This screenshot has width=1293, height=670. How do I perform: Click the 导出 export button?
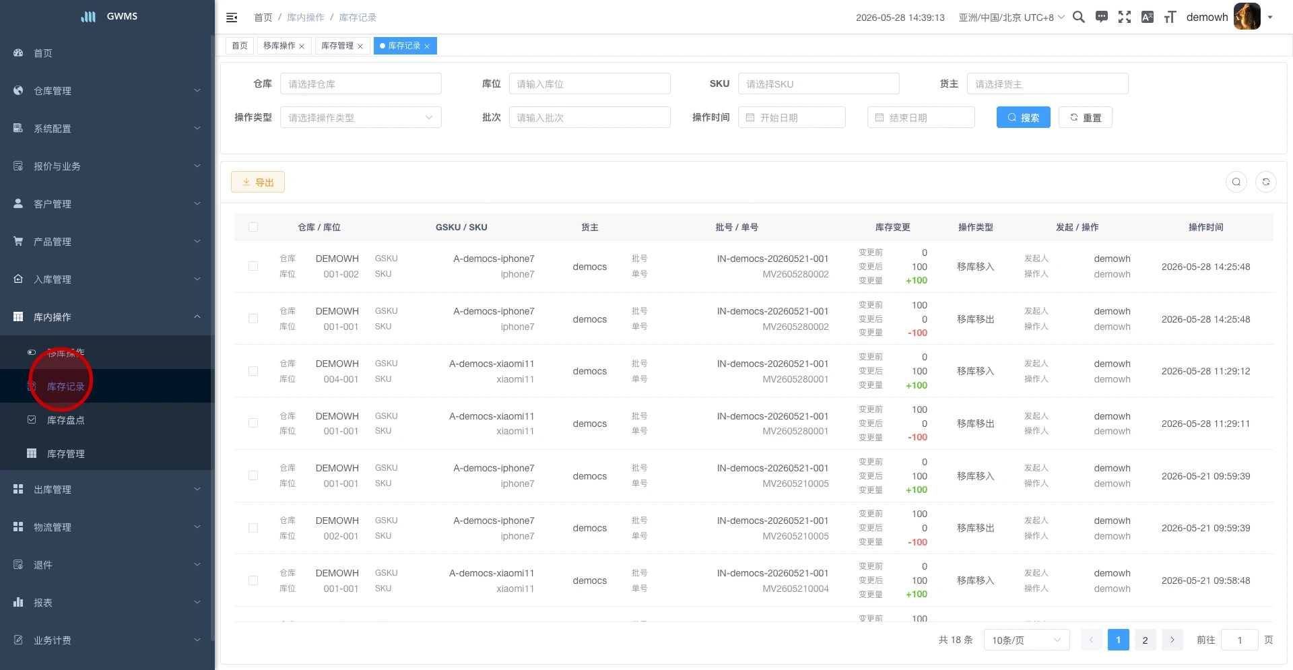pyautogui.click(x=258, y=182)
